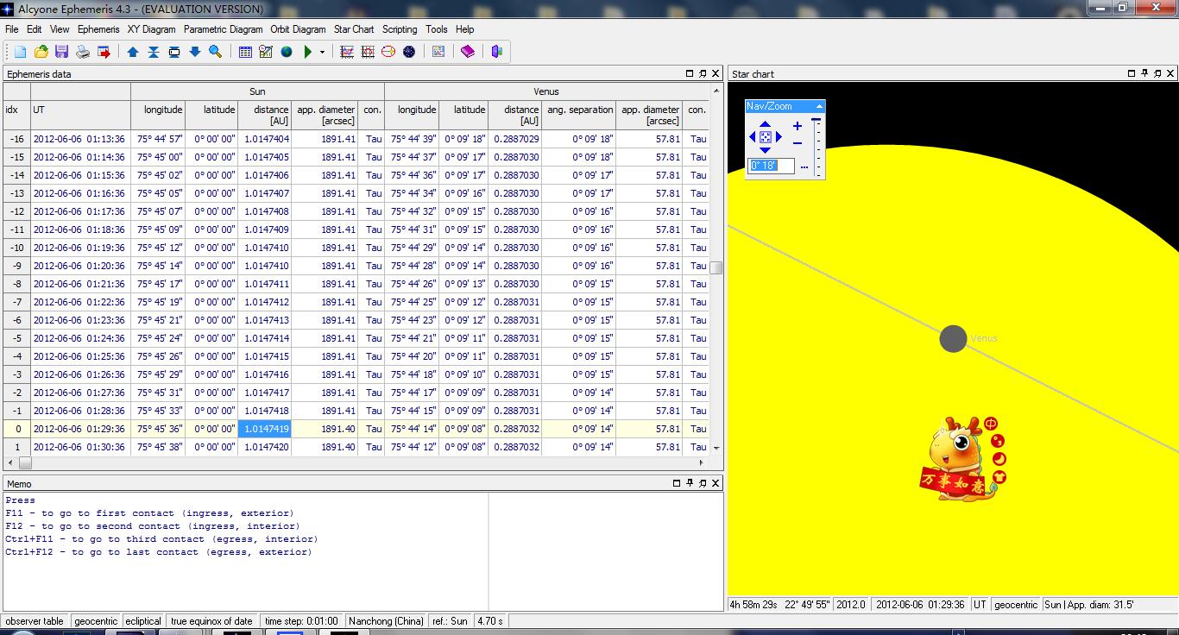1179x635 pixels.
Task: Open the Orbit Diagram menu
Action: pyautogui.click(x=298, y=29)
